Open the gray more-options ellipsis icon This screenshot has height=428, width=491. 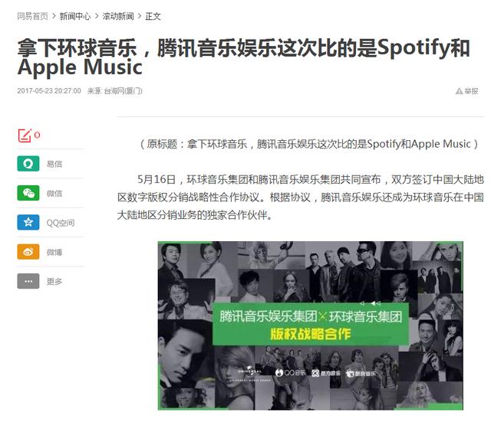pyautogui.click(x=28, y=281)
